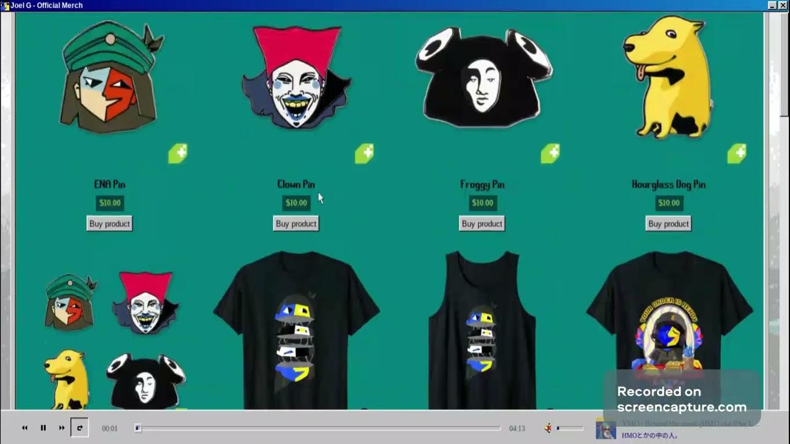Screen dimensions: 790x444
Task: Buy the Clown Pin product
Action: (296, 224)
